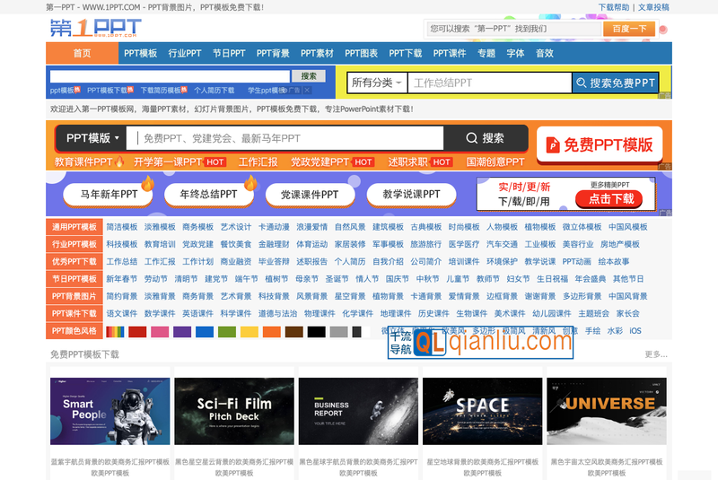Focus the 工作总结PPT search input field
Viewport: 718px width, 480px height.
[489, 83]
